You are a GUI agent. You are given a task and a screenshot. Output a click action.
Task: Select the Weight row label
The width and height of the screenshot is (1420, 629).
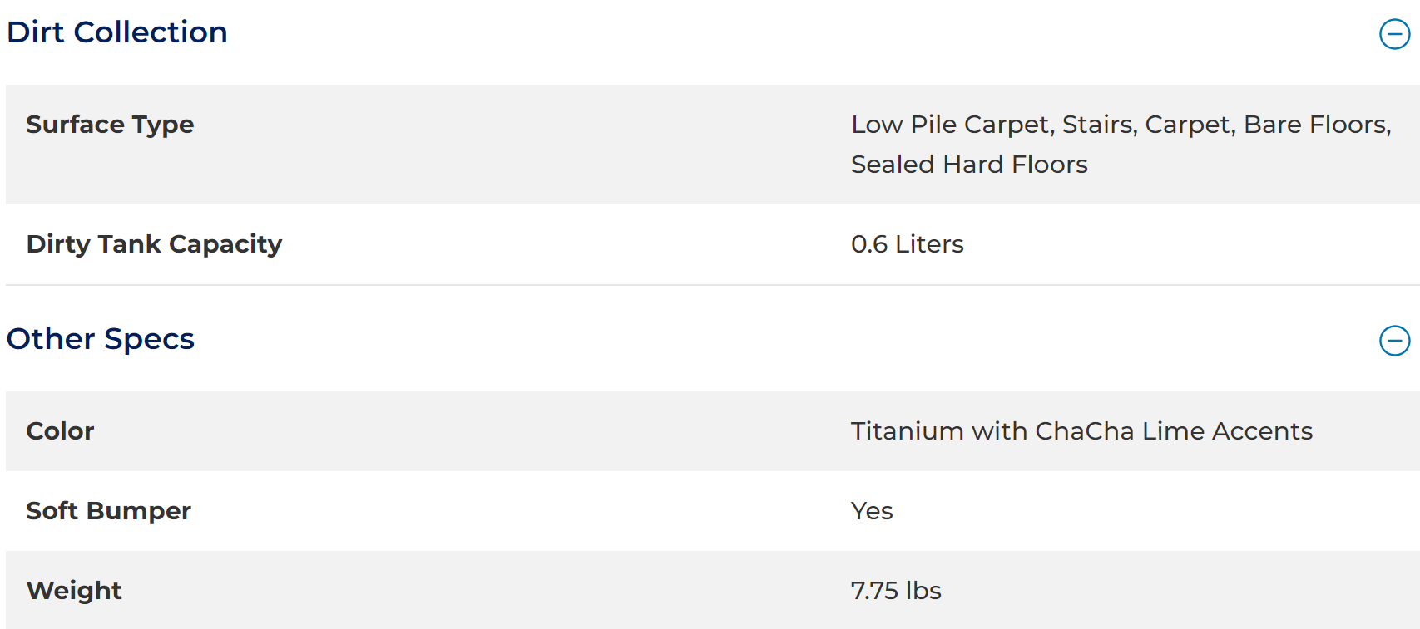(x=74, y=591)
